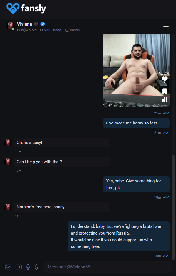This screenshot has width=176, height=276.
Task: Send a tip with the dollar icon
Action: [36, 267]
